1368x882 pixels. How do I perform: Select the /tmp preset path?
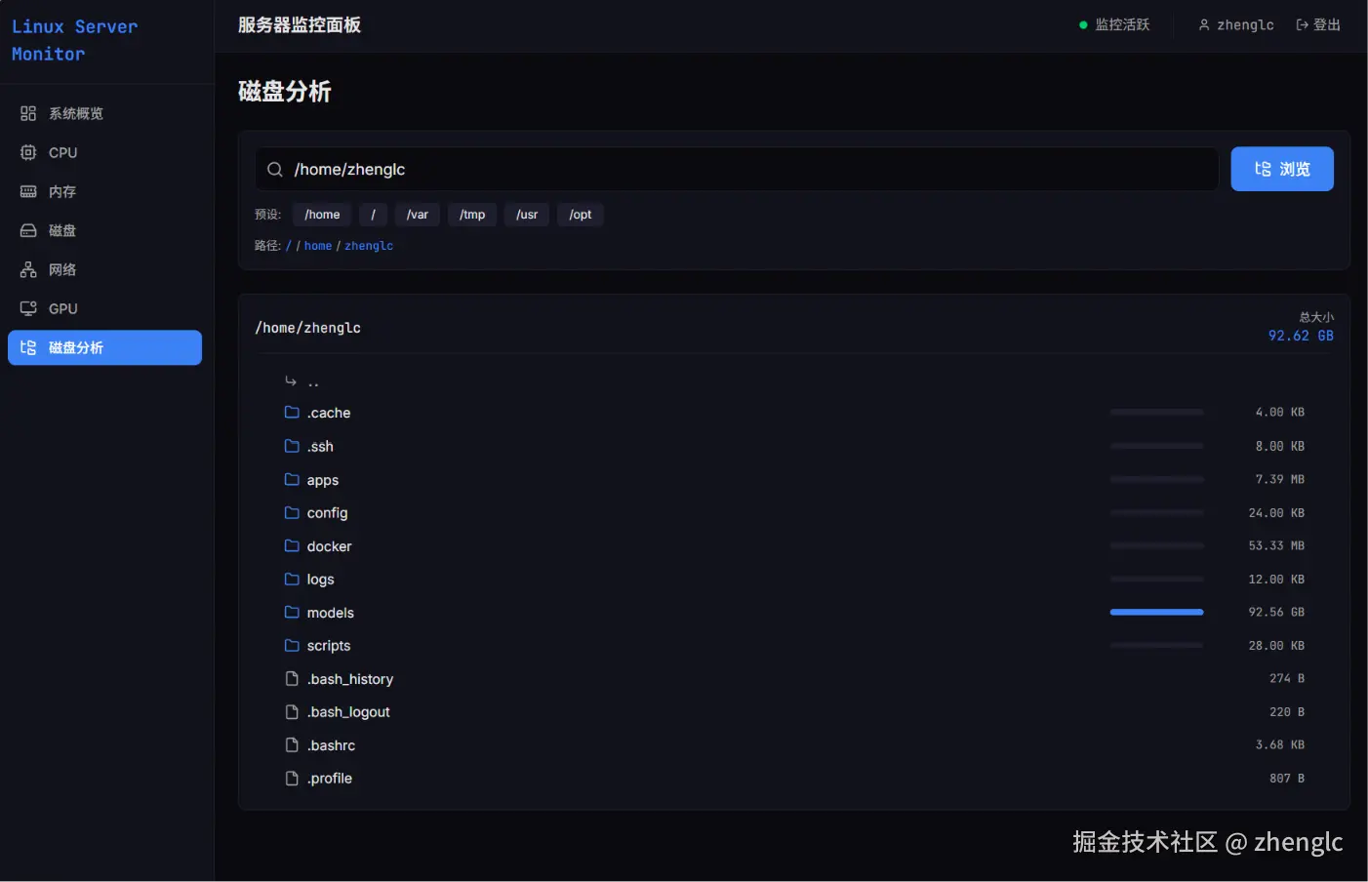pyautogui.click(x=472, y=215)
